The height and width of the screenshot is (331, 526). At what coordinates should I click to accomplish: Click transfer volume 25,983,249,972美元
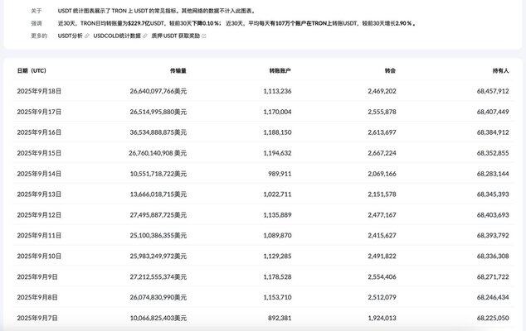pos(158,256)
